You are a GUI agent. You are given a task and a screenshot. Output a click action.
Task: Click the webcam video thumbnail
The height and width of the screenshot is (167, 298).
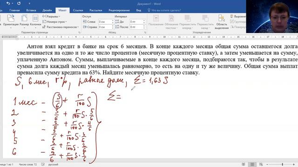[x=272, y=17]
